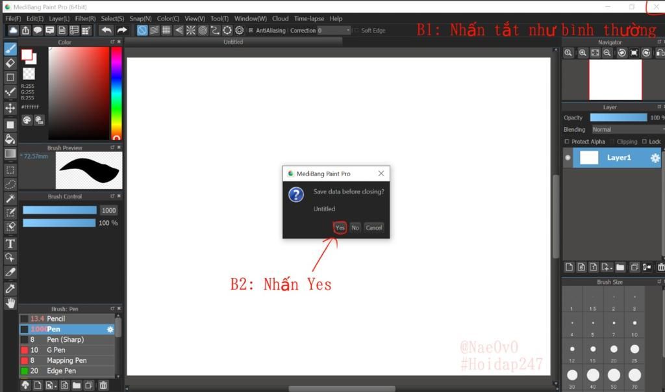Delete brush using brush panel trash icon
The width and height of the screenshot is (665, 392).
tap(103, 385)
